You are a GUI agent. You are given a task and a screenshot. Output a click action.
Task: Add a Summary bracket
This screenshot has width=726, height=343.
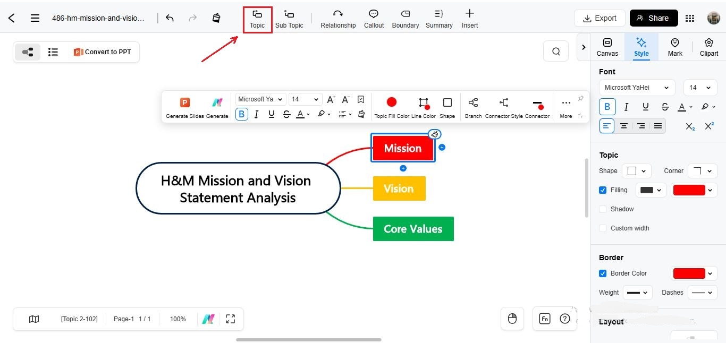coord(439,19)
